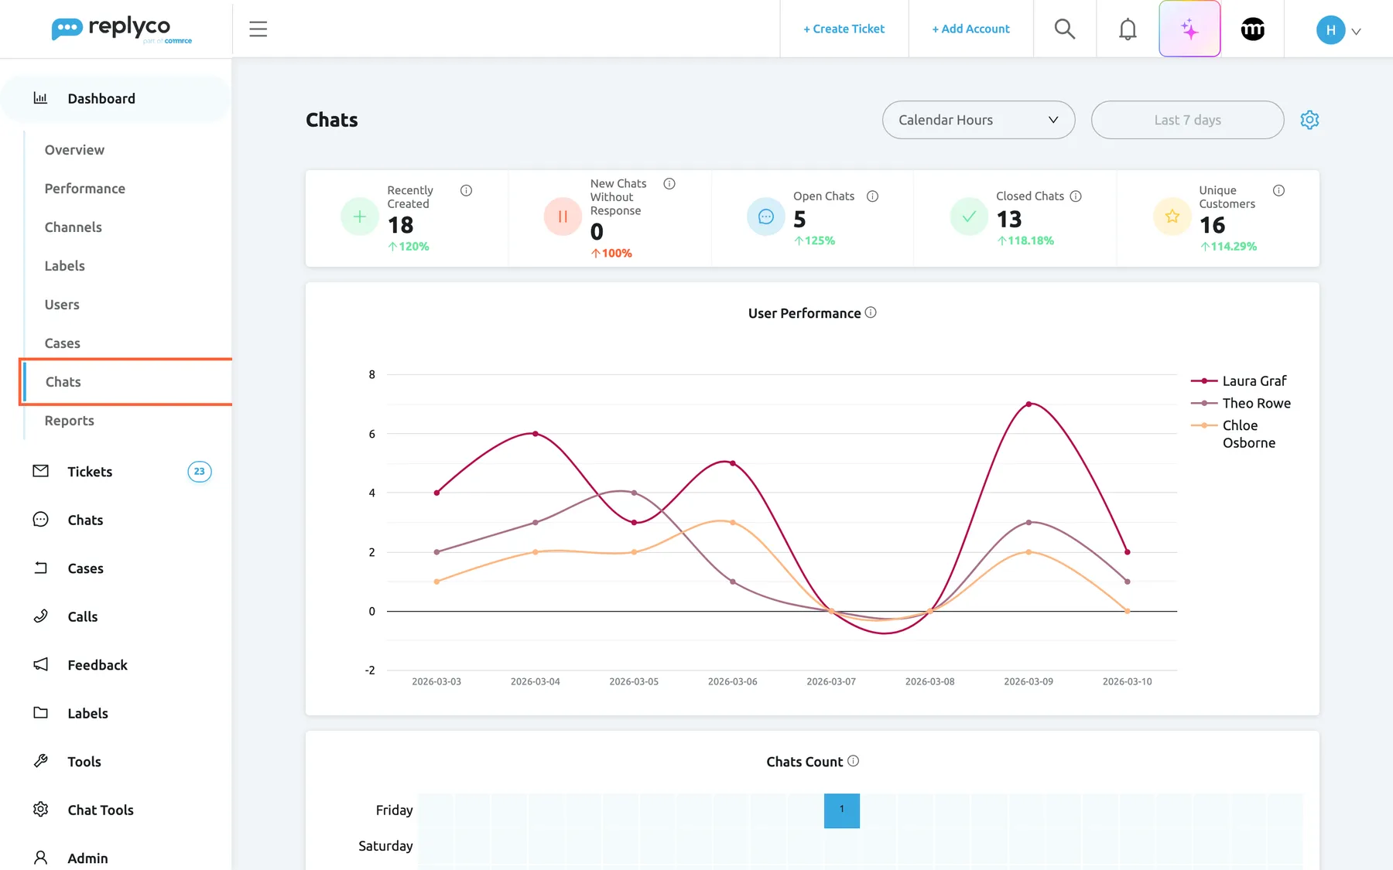
Task: Open Performance in the dashboard submenu
Action: point(85,189)
